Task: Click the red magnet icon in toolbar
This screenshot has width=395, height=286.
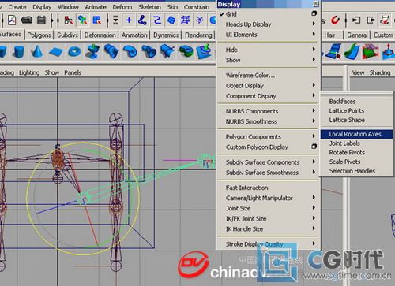Action: pos(335,20)
